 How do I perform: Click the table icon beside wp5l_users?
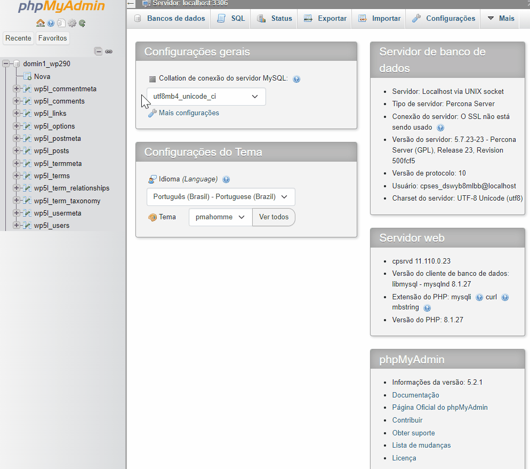27,226
